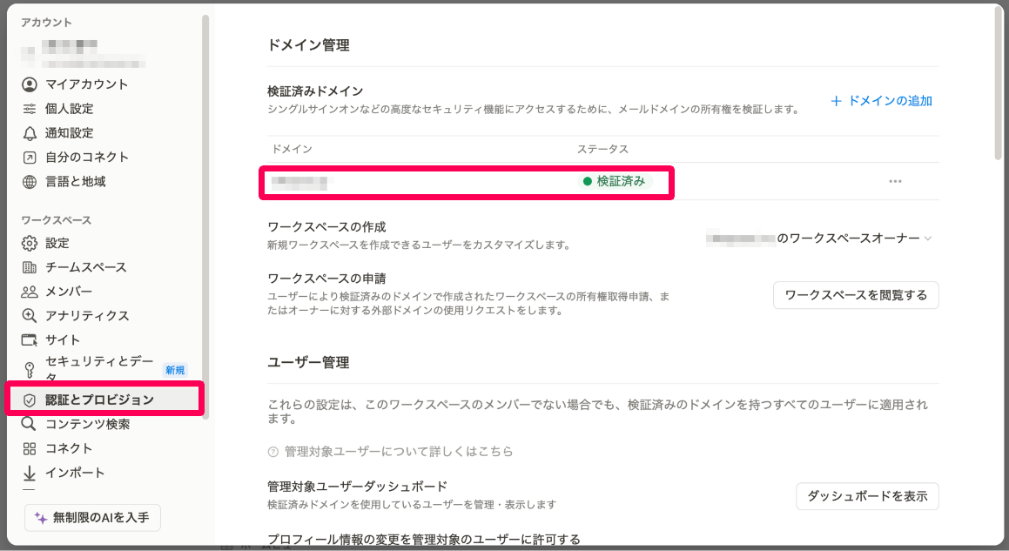This screenshot has height=551, width=1009.
Task: Click the ドメイン管理 heading
Action: [x=308, y=46]
